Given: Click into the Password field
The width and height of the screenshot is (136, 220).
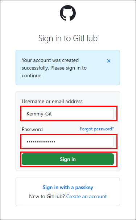Looking at the screenshot, I should pos(68,142).
